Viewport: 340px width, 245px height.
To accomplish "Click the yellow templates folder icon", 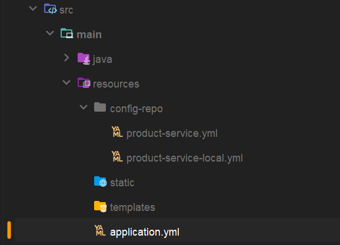I will tap(100, 206).
